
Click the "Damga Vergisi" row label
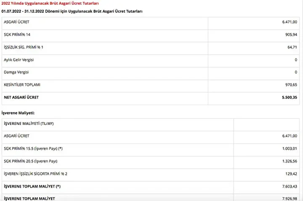[16, 72]
